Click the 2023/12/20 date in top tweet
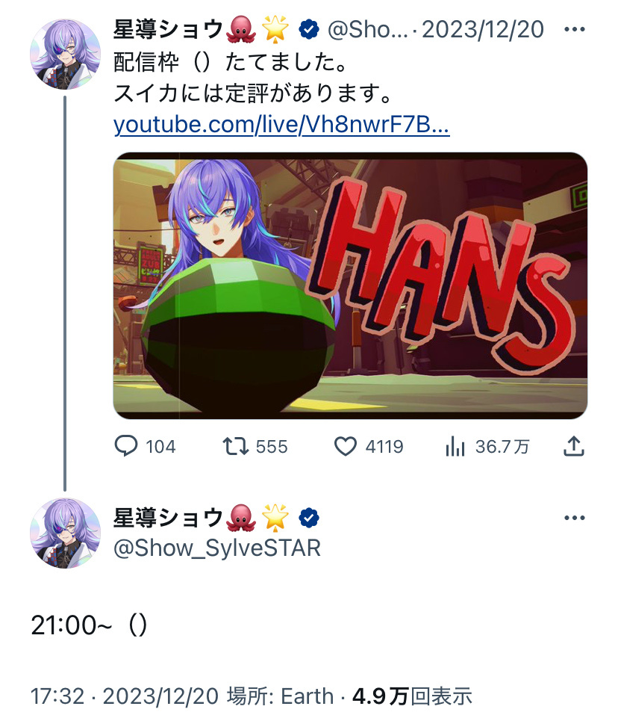Viewport: 618px width, 721px height. pos(483,29)
